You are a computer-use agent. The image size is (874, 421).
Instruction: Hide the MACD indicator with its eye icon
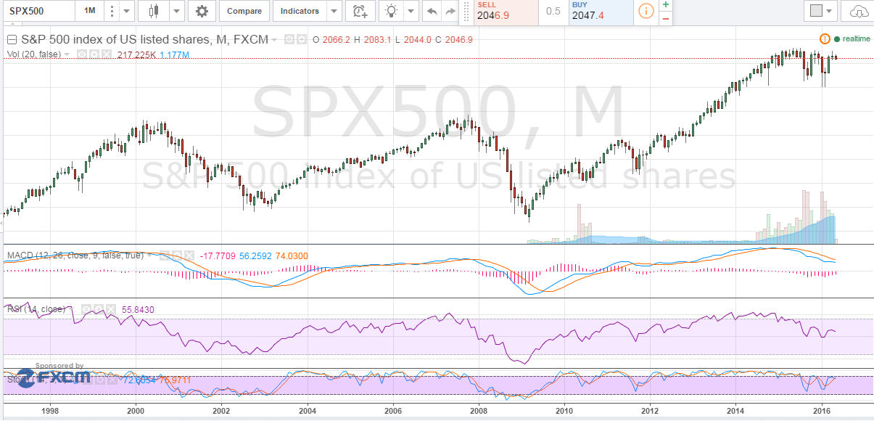[x=164, y=256]
